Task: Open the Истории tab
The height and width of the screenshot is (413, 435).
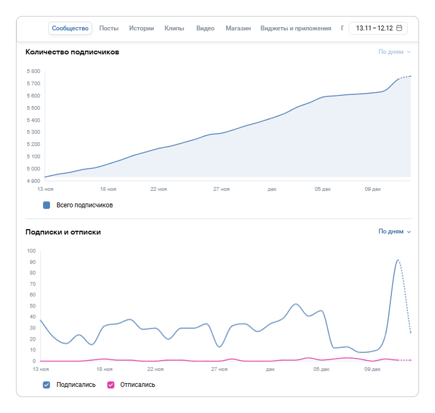Action: (141, 28)
